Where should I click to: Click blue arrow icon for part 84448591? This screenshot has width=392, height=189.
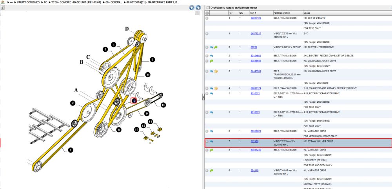click(x=211, y=71)
